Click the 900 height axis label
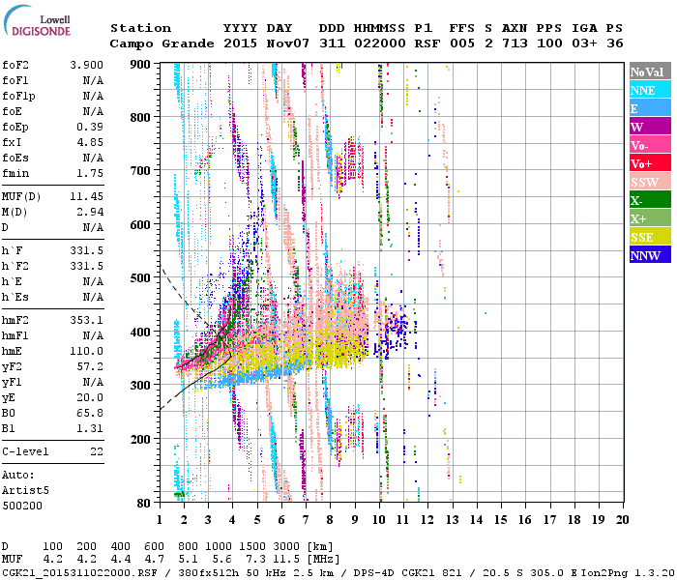Viewport: 677px width, 580px height. point(140,65)
